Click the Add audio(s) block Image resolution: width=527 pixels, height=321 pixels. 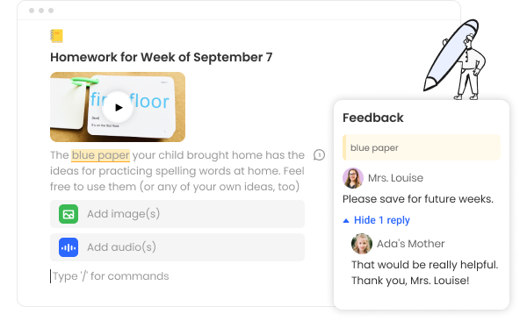[x=177, y=247]
